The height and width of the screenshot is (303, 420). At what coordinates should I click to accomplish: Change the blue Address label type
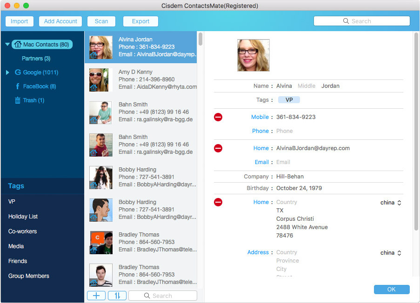point(258,252)
